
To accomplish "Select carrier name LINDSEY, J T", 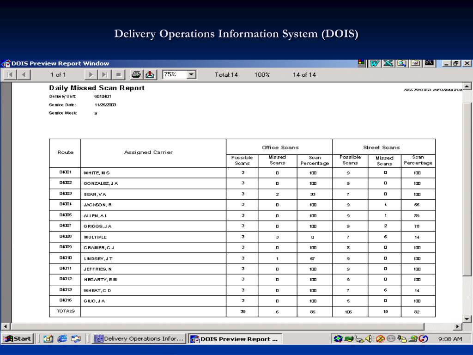I will pos(98,259).
